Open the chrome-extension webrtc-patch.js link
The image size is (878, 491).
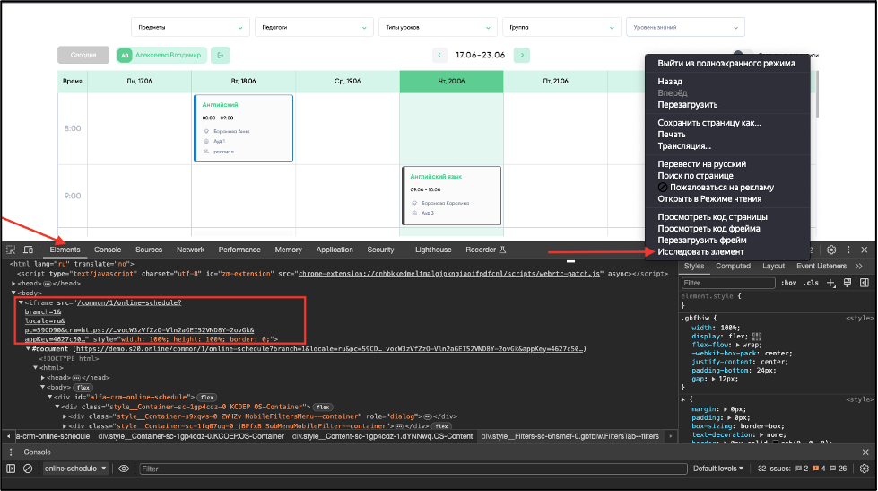[x=450, y=274]
